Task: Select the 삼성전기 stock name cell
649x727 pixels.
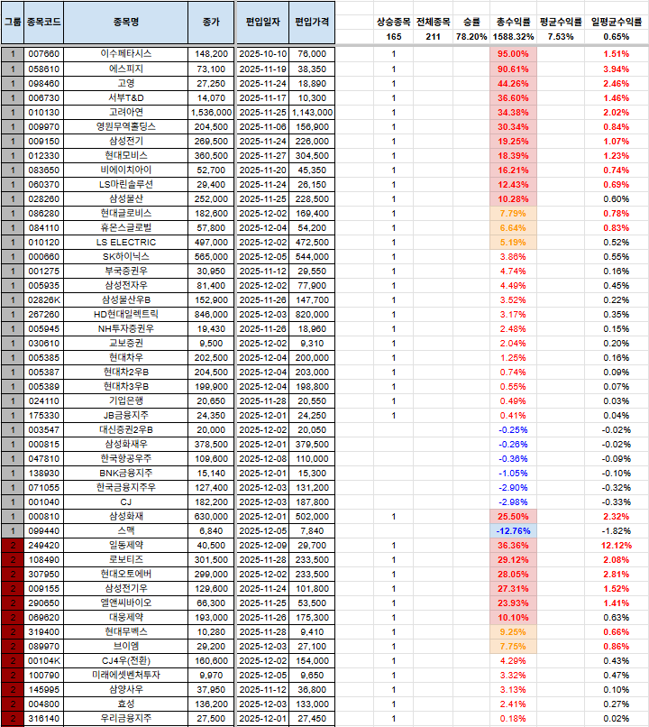Action: click(125, 141)
